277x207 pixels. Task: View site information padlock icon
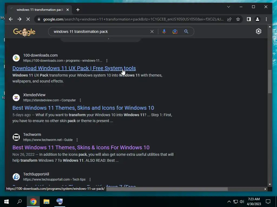(x=39, y=19)
